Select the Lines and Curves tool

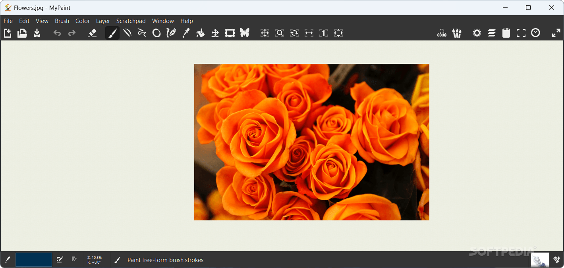click(x=127, y=33)
